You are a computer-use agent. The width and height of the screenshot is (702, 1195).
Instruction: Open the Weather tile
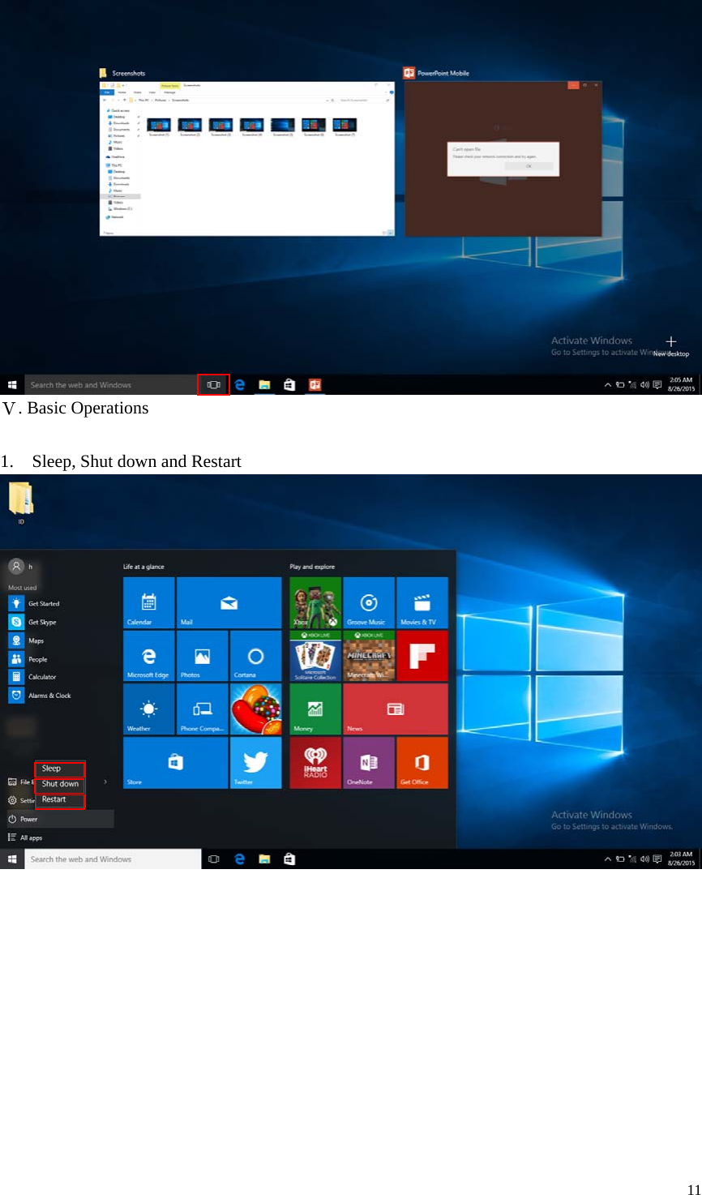(149, 709)
